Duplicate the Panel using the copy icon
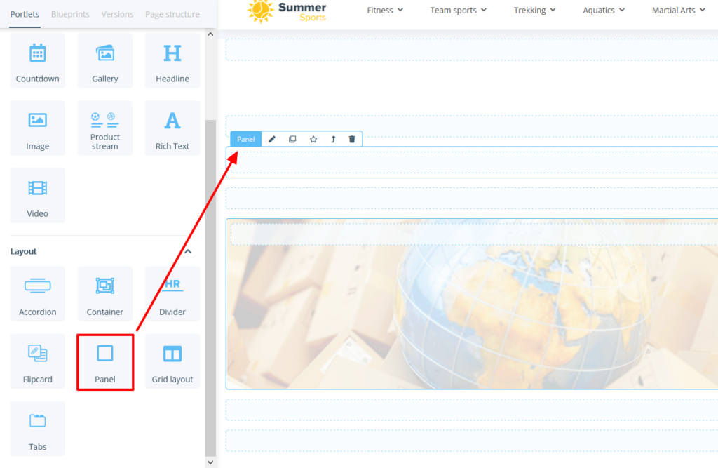 (292, 139)
